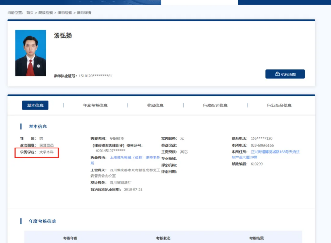
Task: Click 首页 in the breadcrumb
Action: (x=30, y=13)
